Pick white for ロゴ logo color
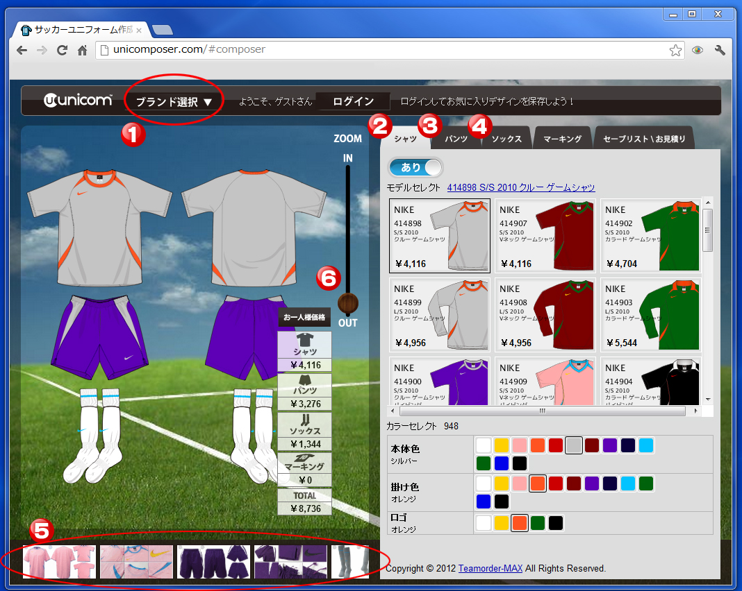 pyautogui.click(x=483, y=523)
